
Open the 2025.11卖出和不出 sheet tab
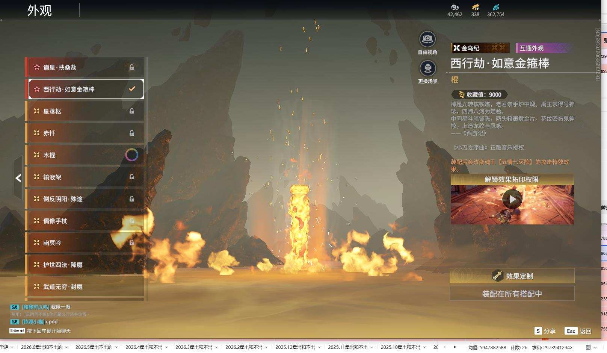coord(348,347)
